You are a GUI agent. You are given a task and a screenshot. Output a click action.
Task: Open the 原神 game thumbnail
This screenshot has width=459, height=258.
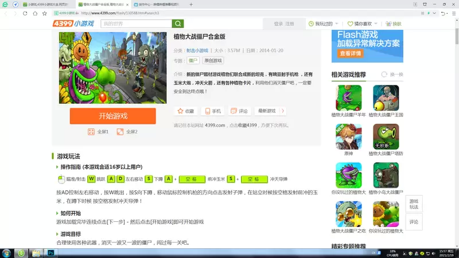(348, 136)
